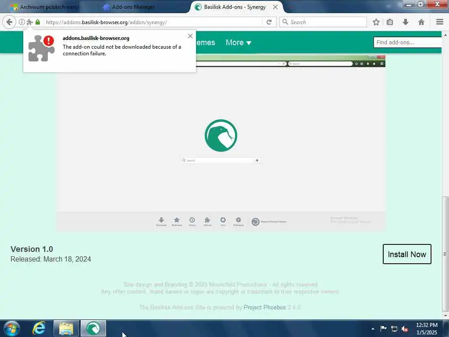
Task: Click the browser back arrow button
Action: 9,22
